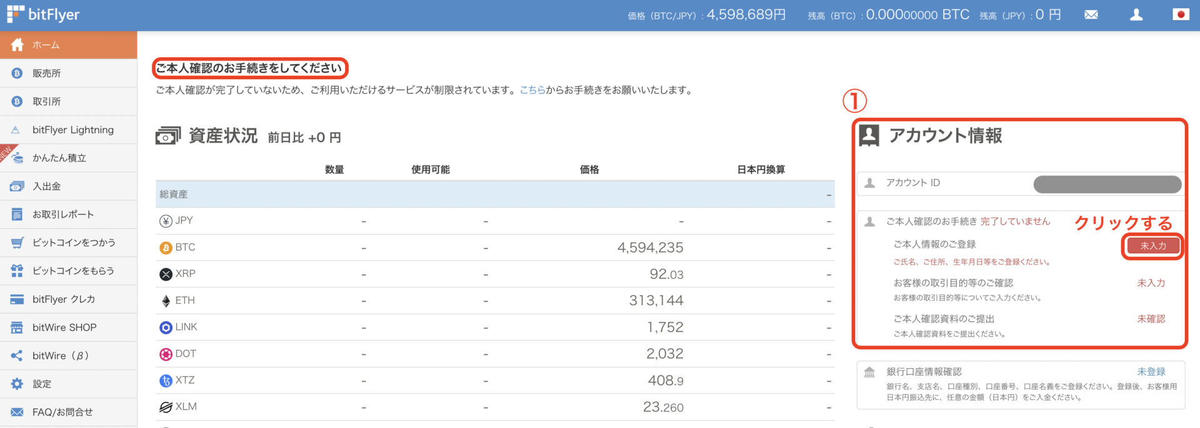The width and height of the screenshot is (1200, 428).
Task: Click the 未登録 bank account link
Action: pyautogui.click(x=1151, y=372)
